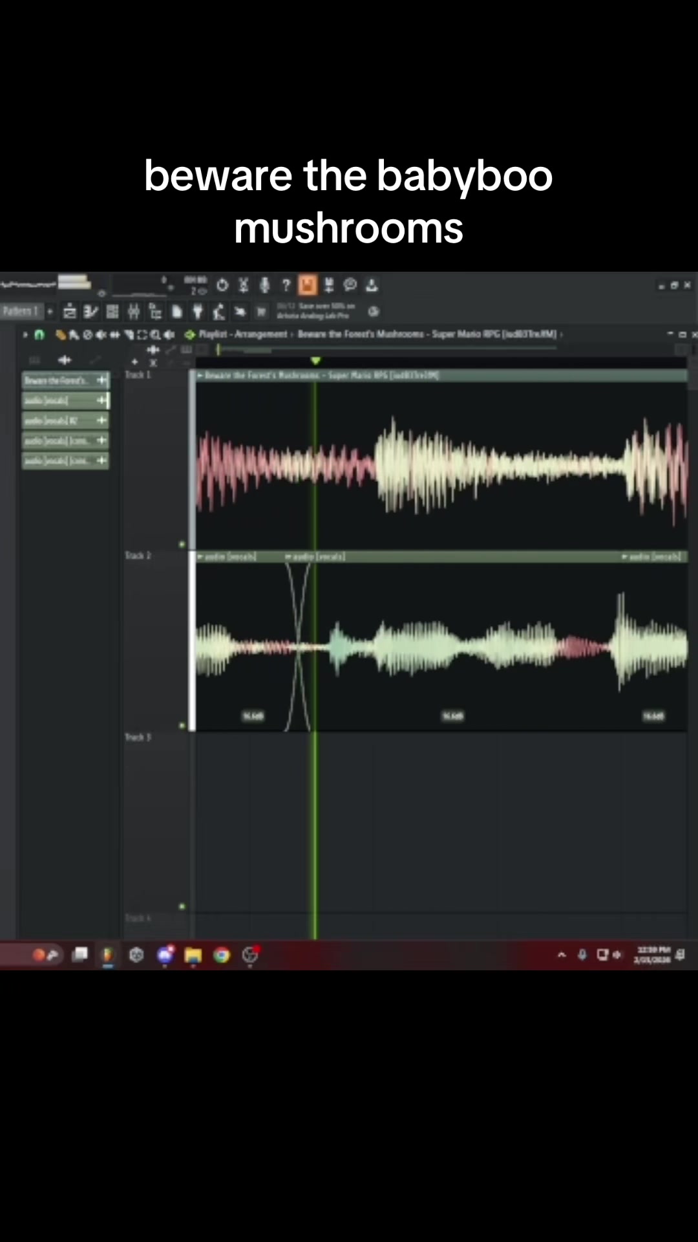Click the Track 2 header label

[x=138, y=556]
